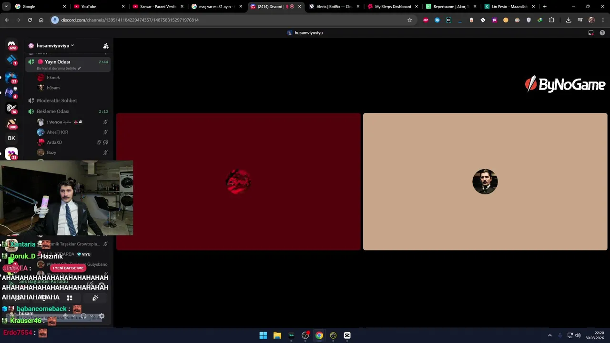Switch to Repertuarım | Akor tab
The image size is (610, 343).
click(x=452, y=7)
